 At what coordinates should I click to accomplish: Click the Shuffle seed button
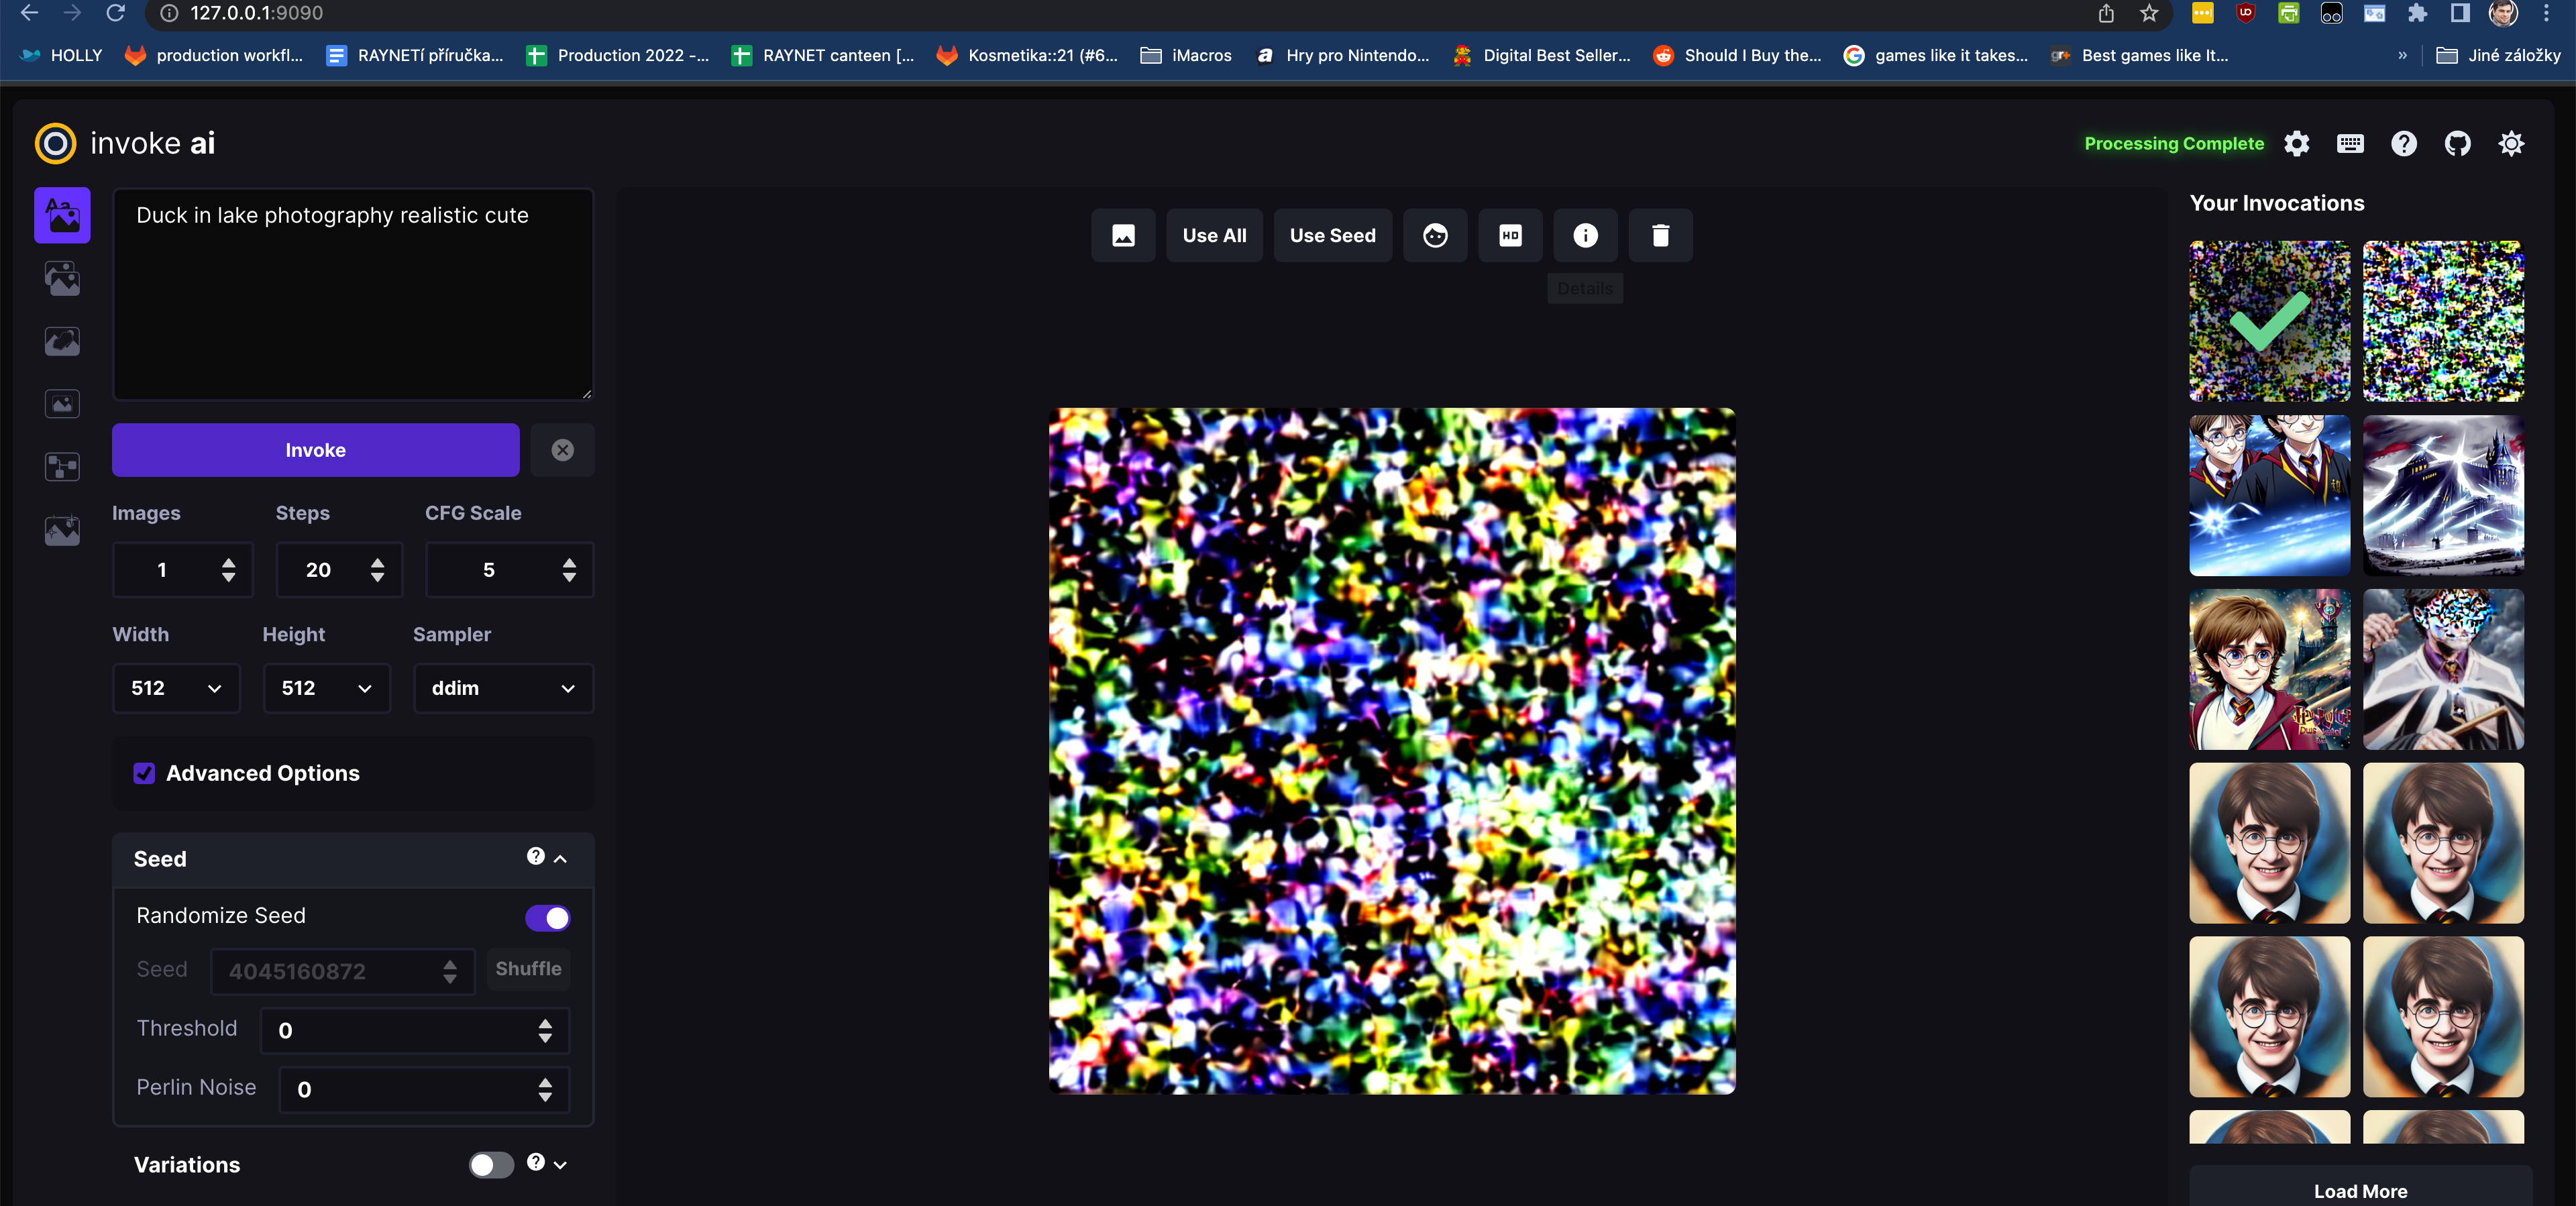(528, 969)
